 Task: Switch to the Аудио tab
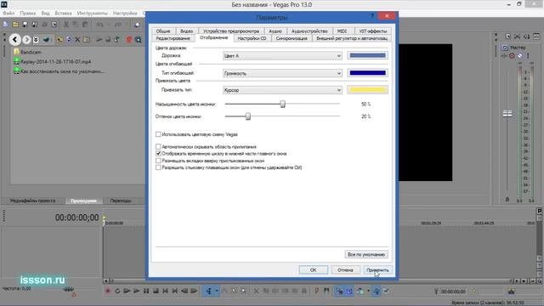click(275, 31)
